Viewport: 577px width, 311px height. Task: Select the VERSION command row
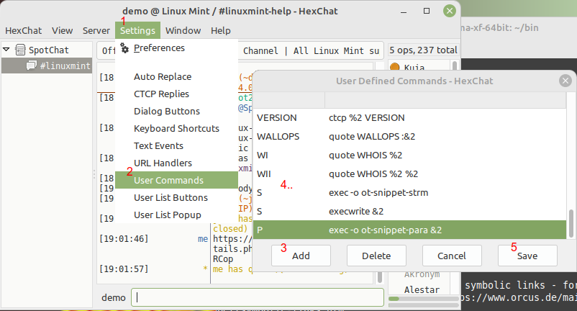409,118
